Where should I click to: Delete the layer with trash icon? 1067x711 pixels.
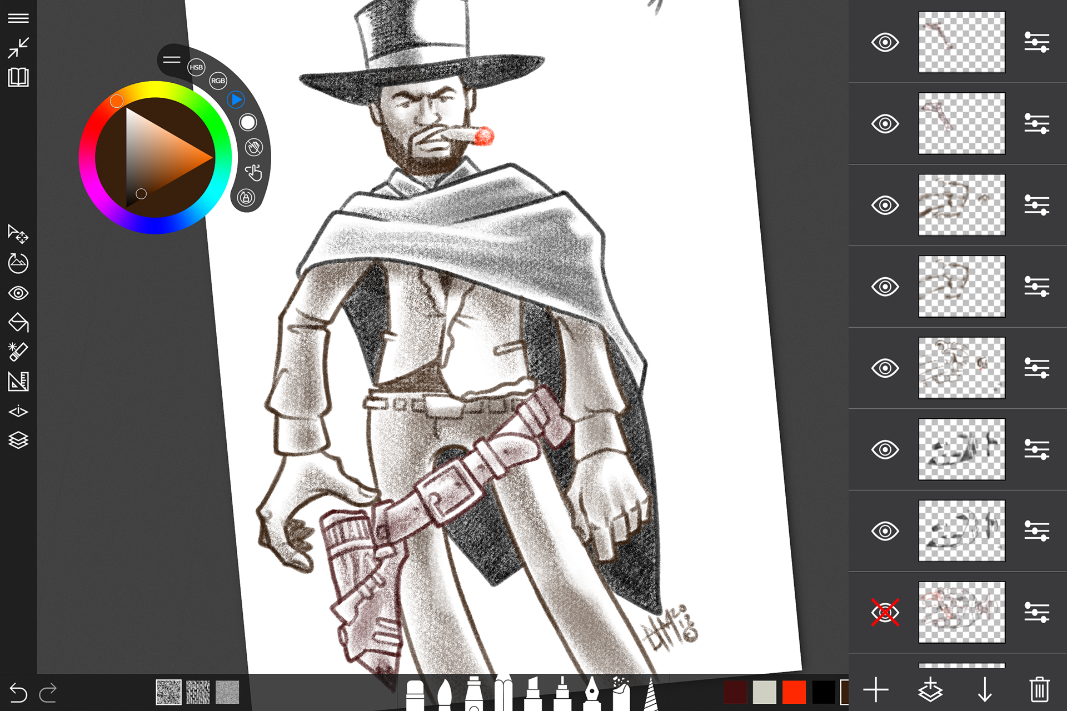(1039, 690)
